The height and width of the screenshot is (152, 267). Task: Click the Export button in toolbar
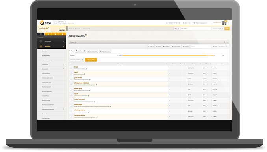coord(158,46)
